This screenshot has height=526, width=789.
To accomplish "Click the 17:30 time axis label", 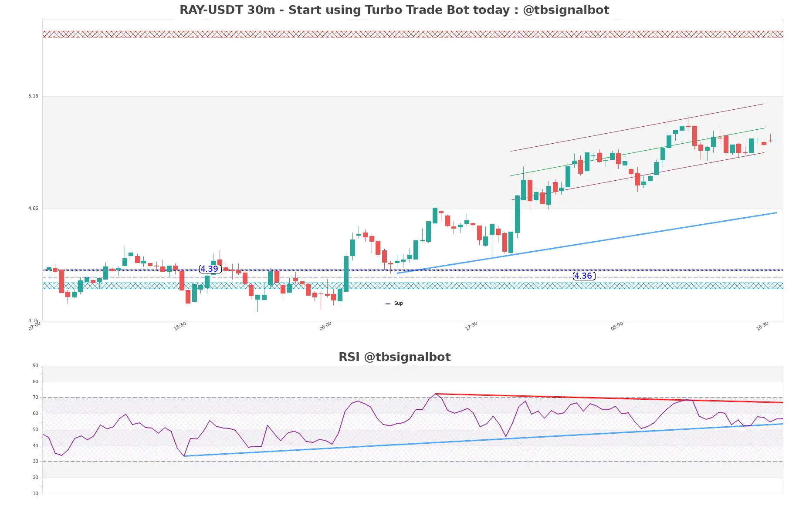I will (x=471, y=326).
